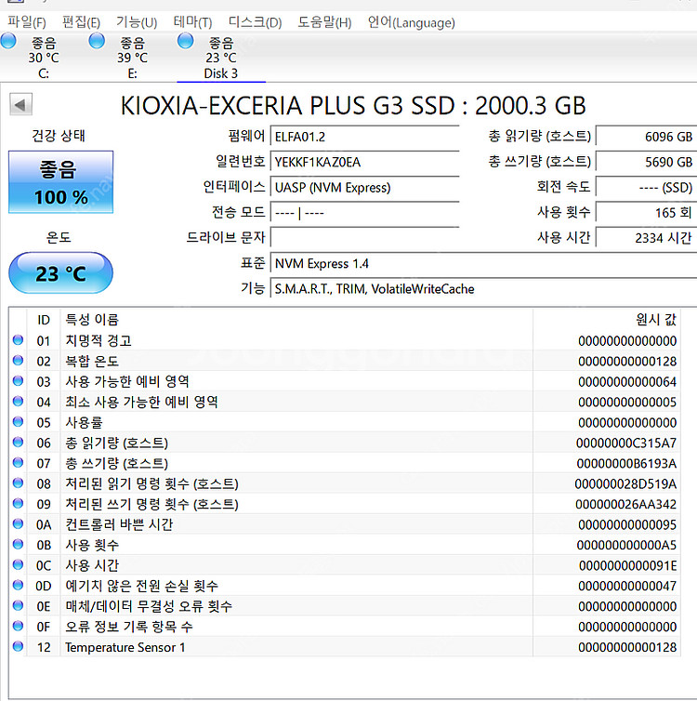Screen dimensions: 697x701
Task: Select the 최소 사용 가능한 예비 영역 row
Action: pos(345,402)
